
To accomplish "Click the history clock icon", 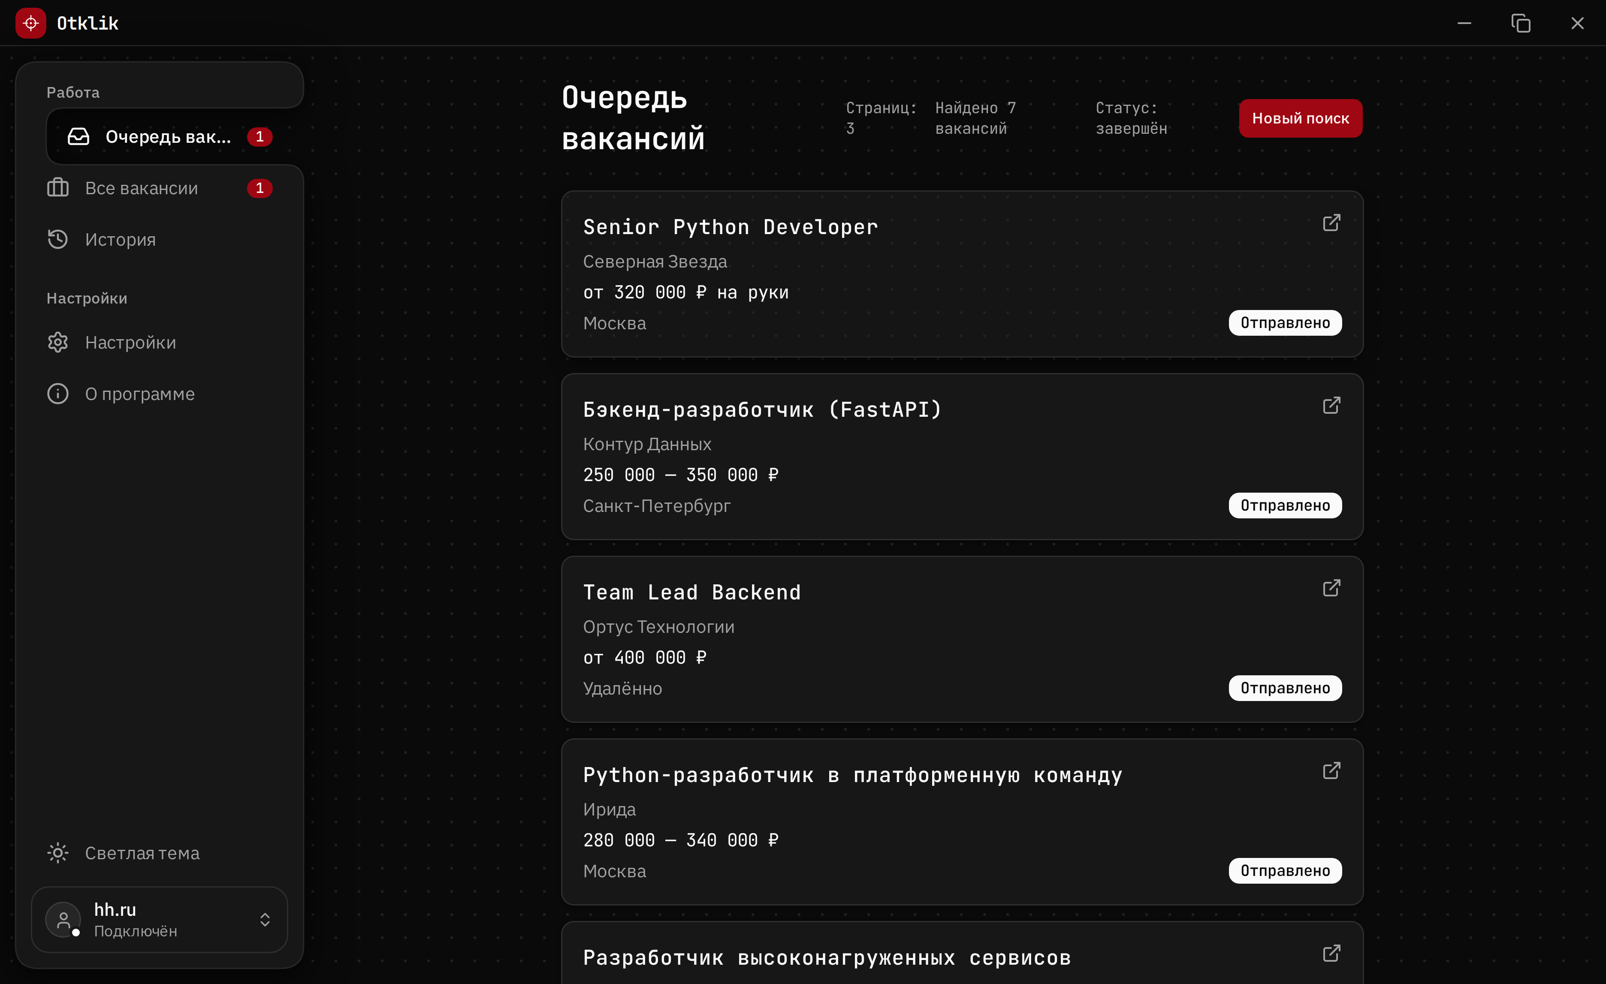I will [x=57, y=239].
